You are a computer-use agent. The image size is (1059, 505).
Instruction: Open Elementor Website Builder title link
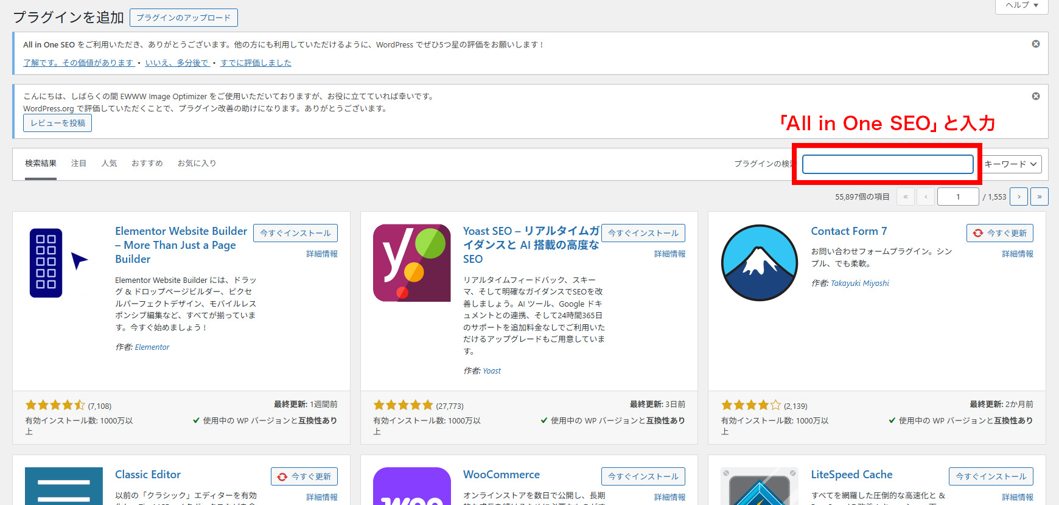point(181,245)
